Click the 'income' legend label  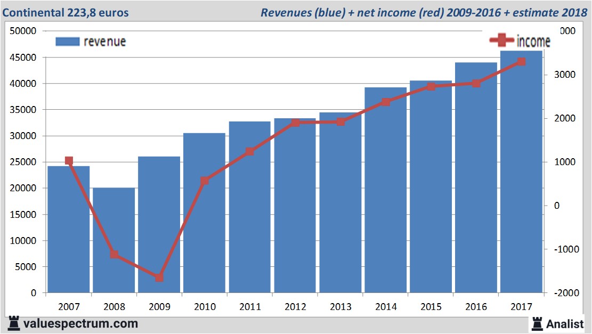(533, 41)
